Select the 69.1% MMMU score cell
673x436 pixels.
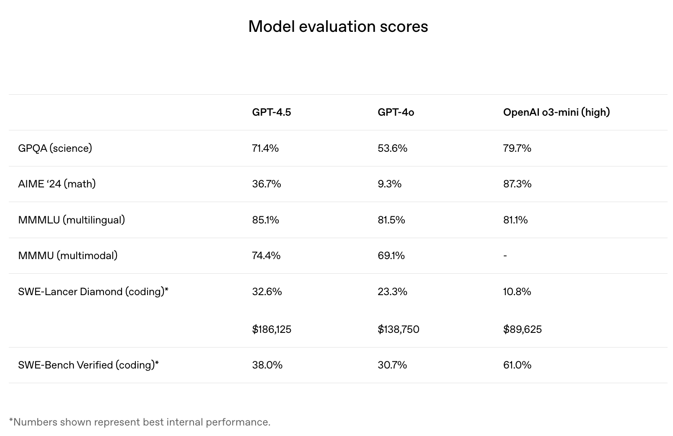391,256
